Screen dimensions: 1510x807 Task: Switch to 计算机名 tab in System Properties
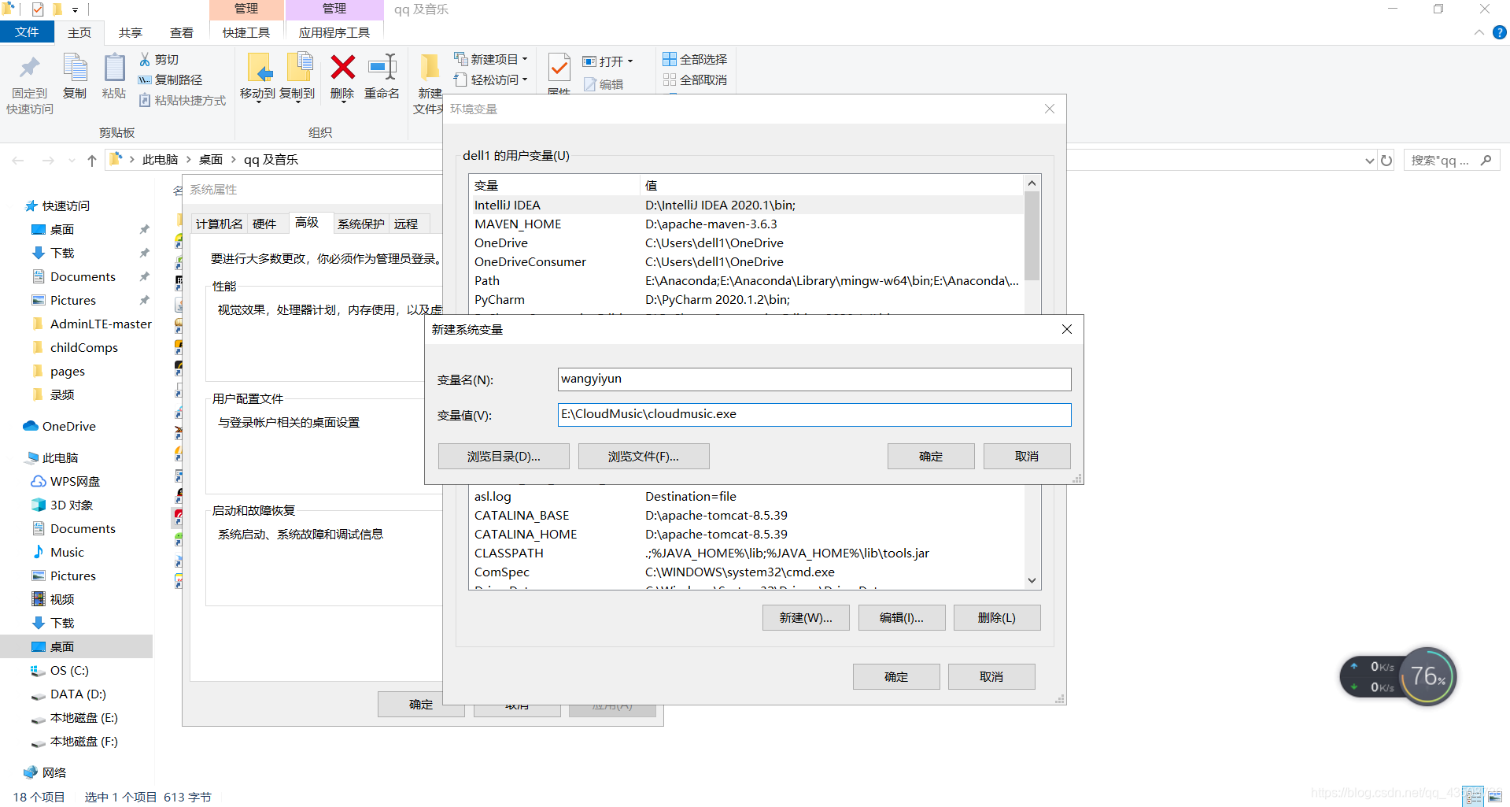pyautogui.click(x=220, y=224)
